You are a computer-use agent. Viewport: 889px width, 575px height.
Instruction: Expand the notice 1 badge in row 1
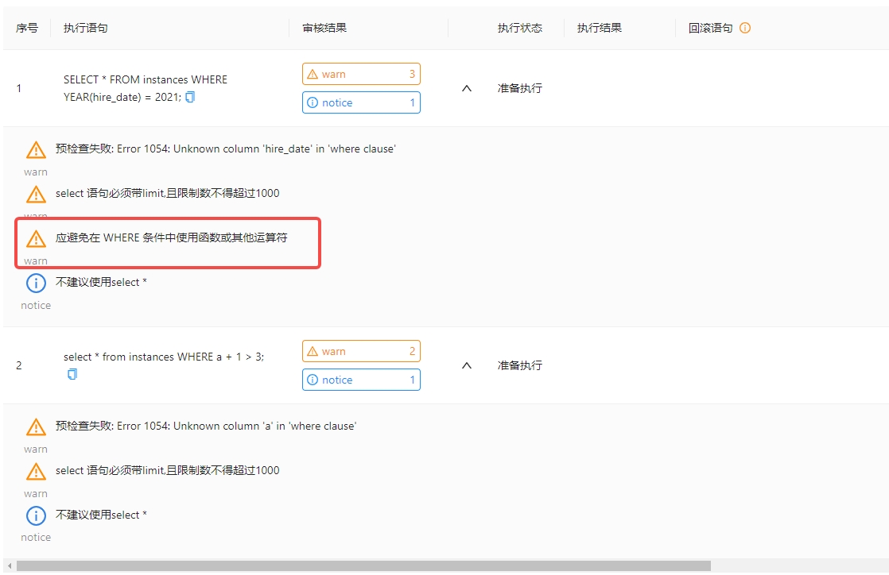click(x=361, y=102)
